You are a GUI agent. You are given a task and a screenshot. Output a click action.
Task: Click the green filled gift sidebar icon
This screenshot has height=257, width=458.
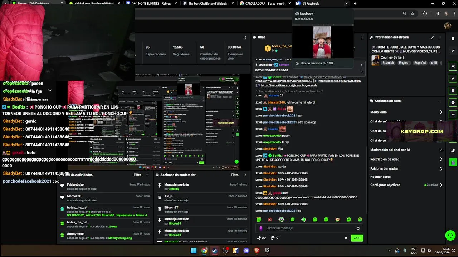pyautogui.click(x=453, y=162)
